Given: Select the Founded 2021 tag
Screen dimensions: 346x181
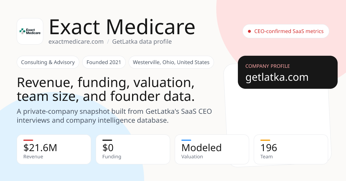Looking at the screenshot, I should pyautogui.click(x=104, y=62).
